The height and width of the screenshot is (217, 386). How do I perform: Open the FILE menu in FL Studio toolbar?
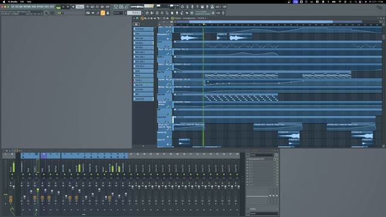point(13,7)
